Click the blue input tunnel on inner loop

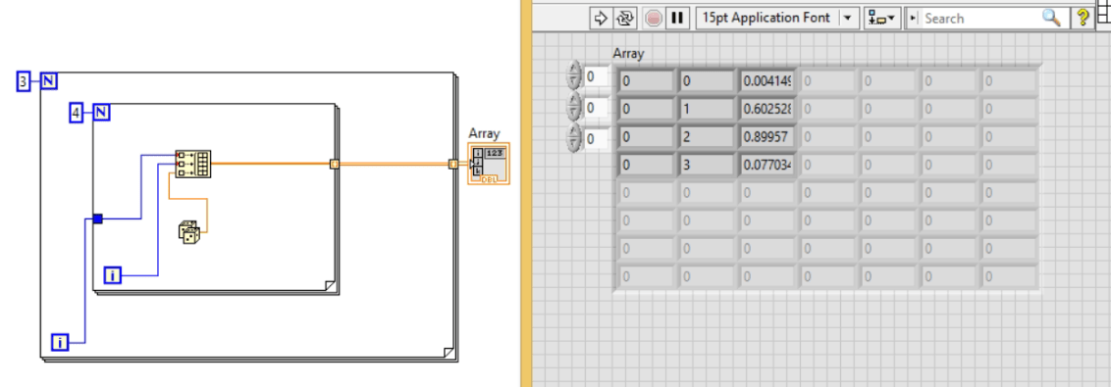pos(98,219)
